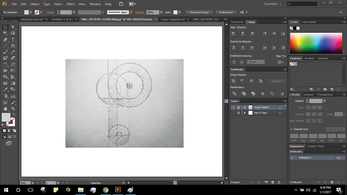
Task: Expand the rough sketch layer contents
Action: point(245,107)
